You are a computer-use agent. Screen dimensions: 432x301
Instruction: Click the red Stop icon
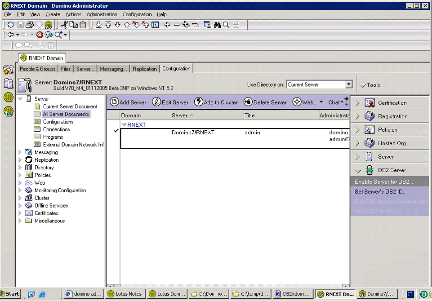(40, 35)
